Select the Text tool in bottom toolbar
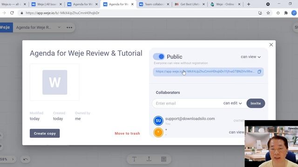The width and height of the screenshot is (298, 167). point(134,159)
